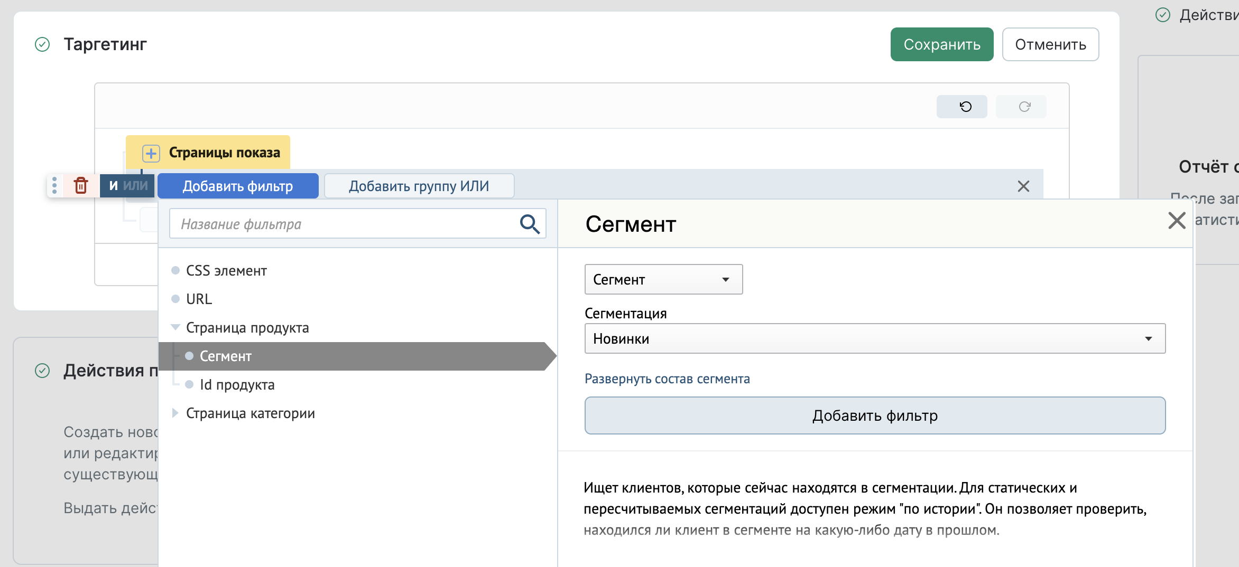Select URL filter in list
Screen dimensions: 1239x567
click(199, 299)
